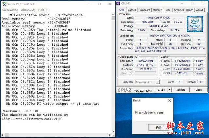This screenshot has width=209, height=138.
Task: Click the Revision value B0
Action: point(199,44)
